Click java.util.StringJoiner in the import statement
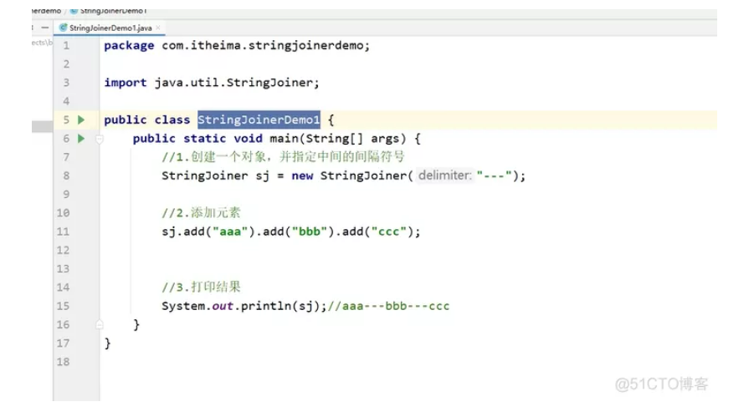 coord(233,83)
